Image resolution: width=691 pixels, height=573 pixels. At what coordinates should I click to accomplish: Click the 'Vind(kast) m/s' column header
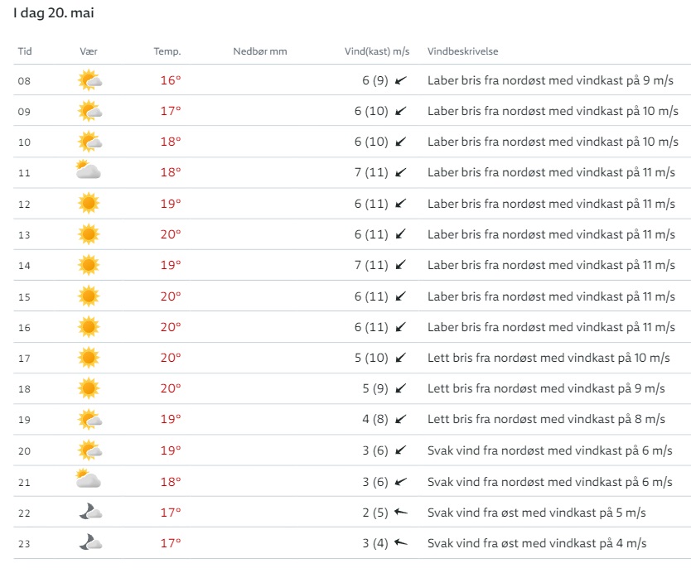pyautogui.click(x=377, y=51)
